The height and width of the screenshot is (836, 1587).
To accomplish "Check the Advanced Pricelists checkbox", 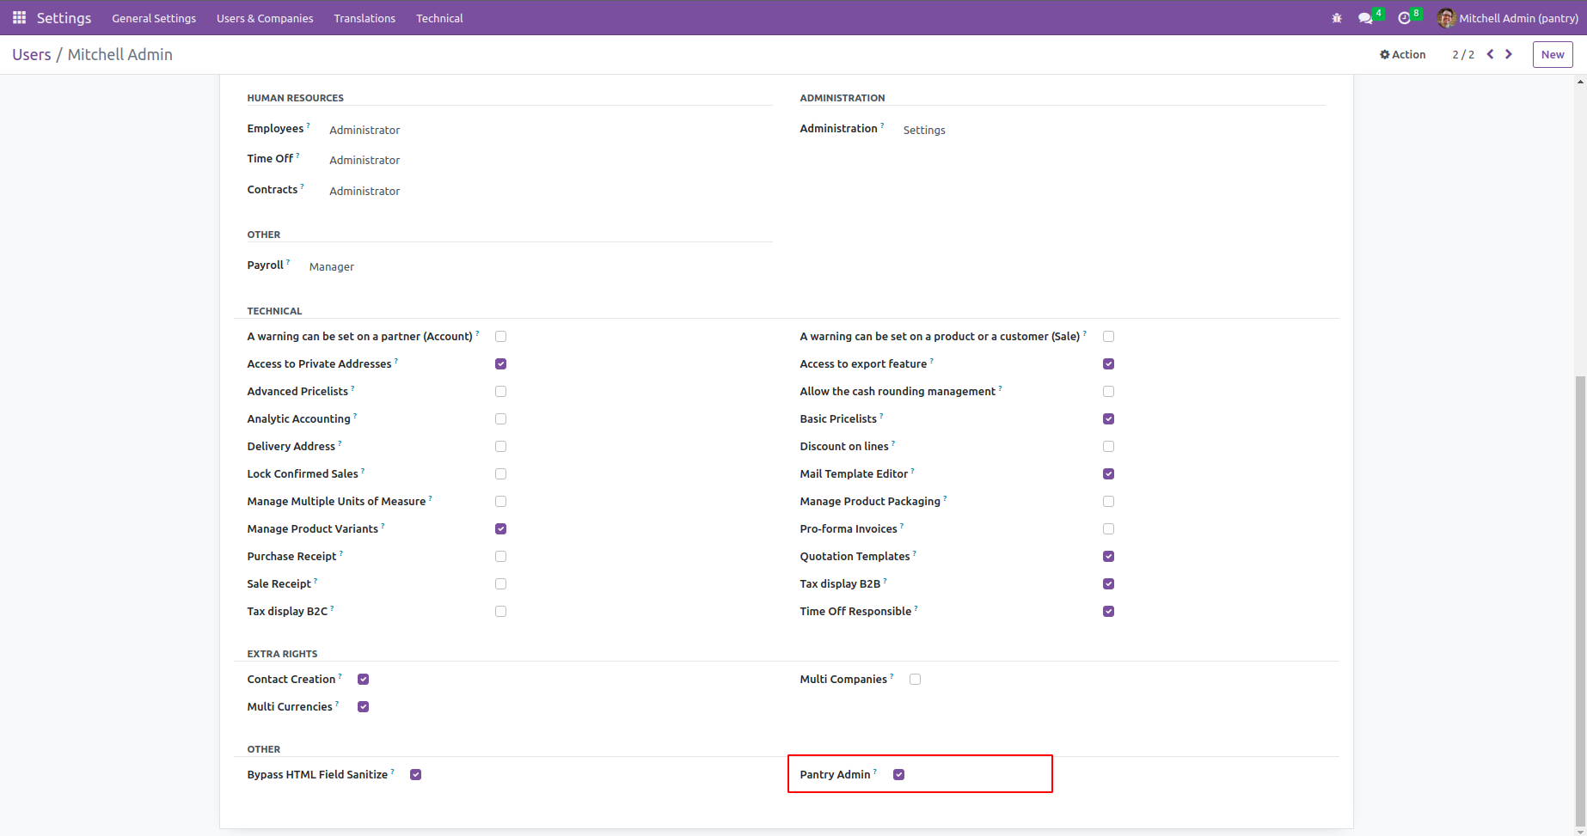I will (x=501, y=391).
